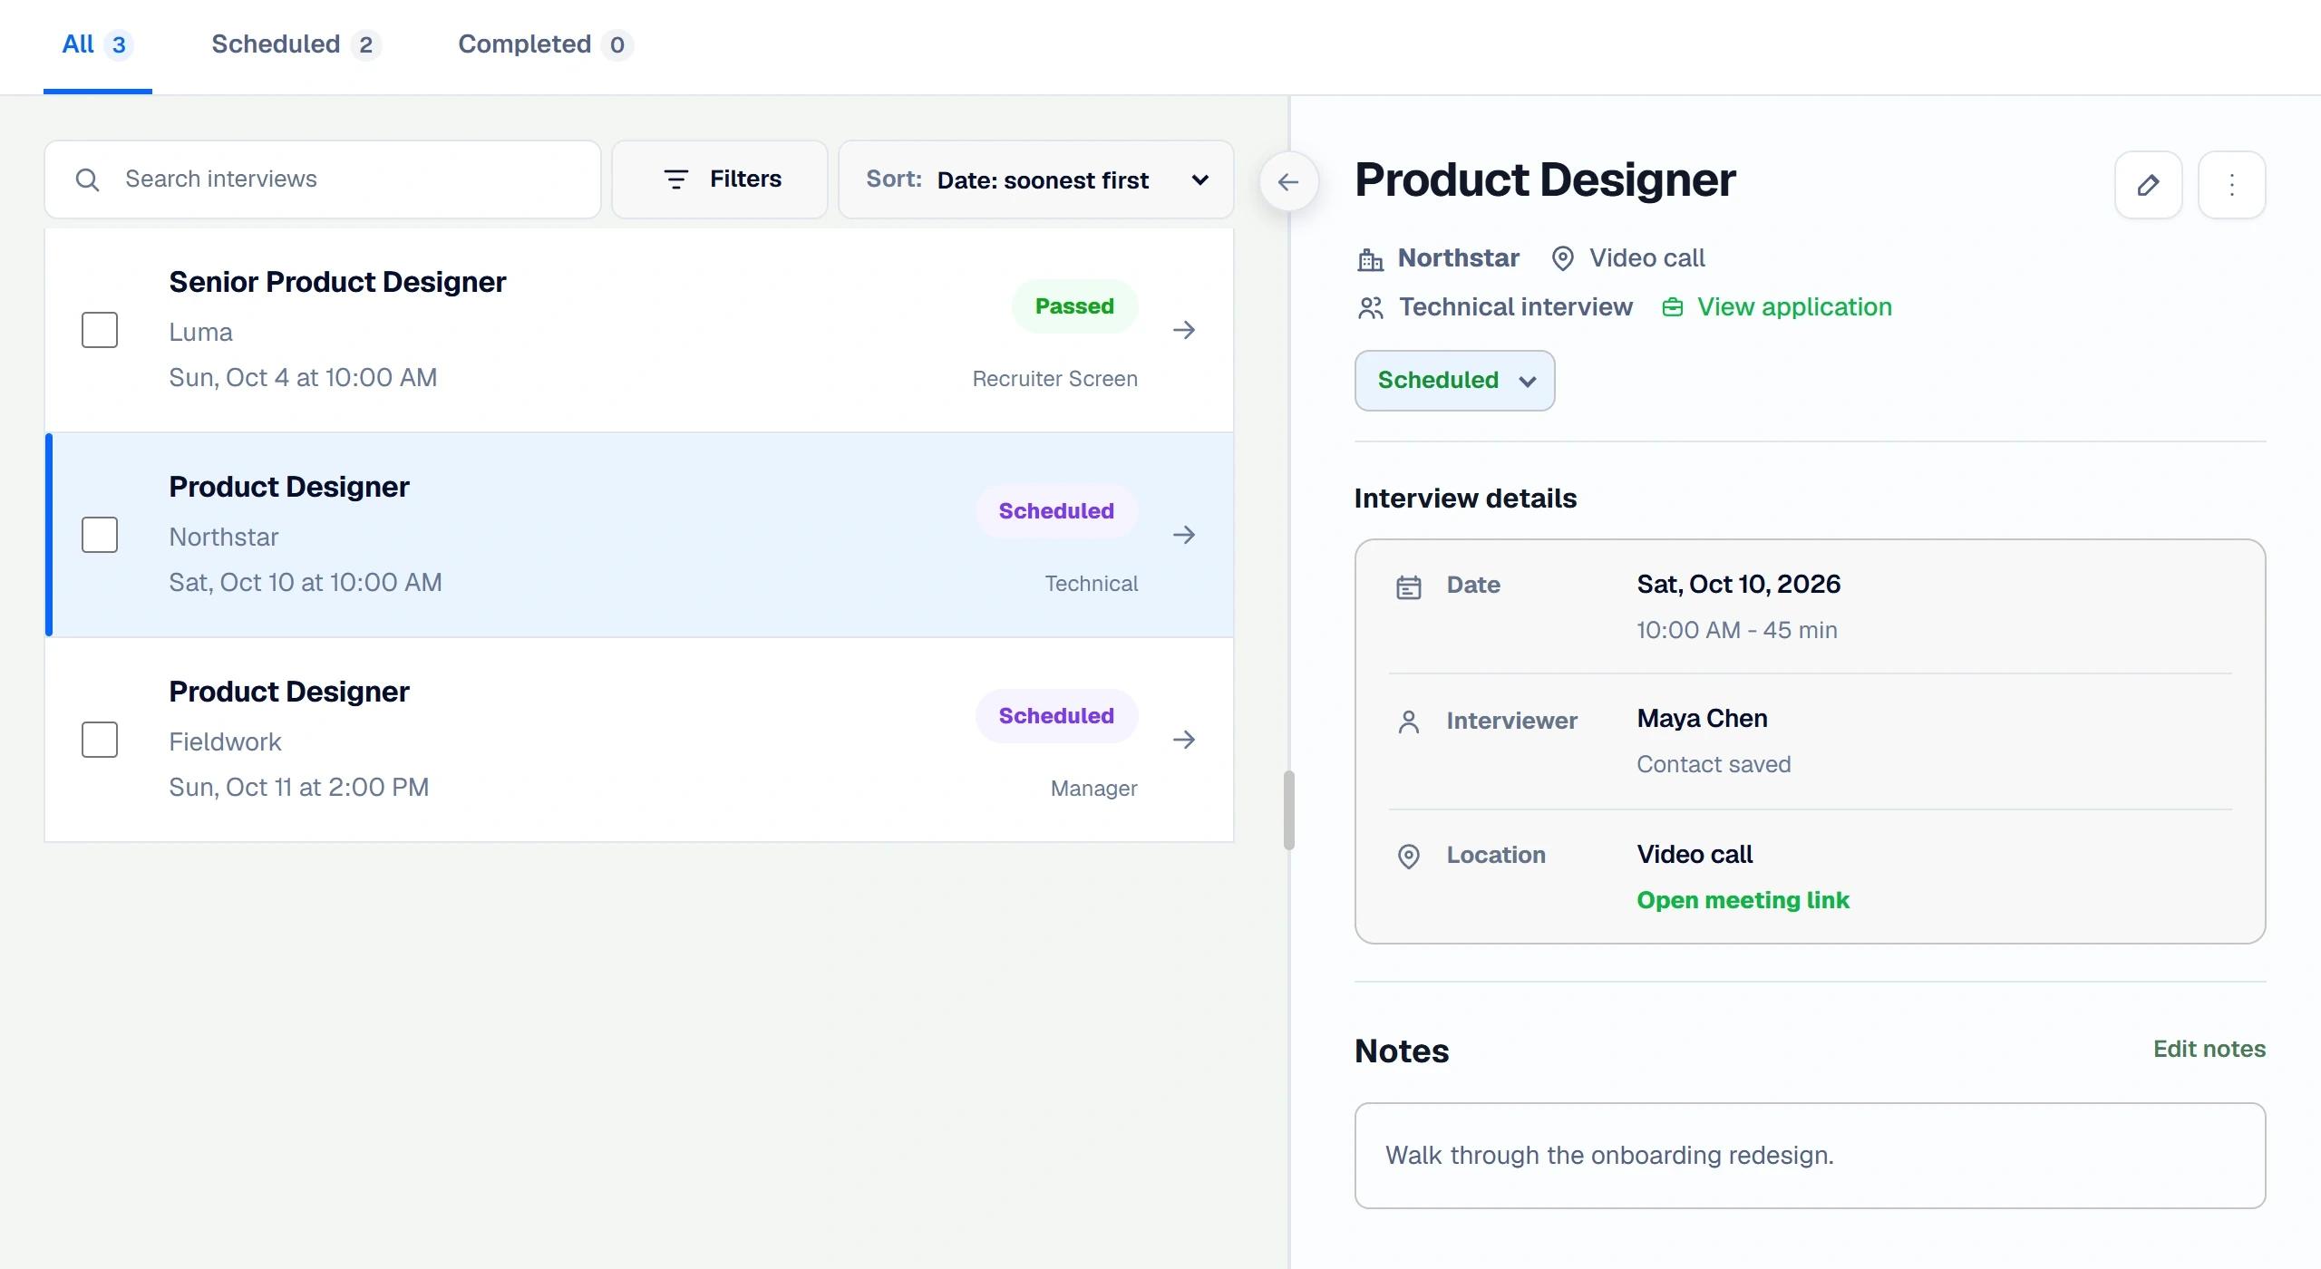Switch to the Completed tab
This screenshot has height=1269, width=2321.
545,44
